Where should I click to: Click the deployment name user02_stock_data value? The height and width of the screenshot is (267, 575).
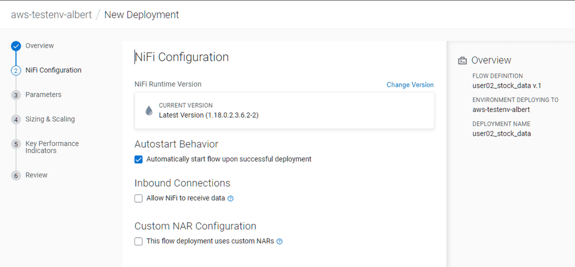[502, 134]
